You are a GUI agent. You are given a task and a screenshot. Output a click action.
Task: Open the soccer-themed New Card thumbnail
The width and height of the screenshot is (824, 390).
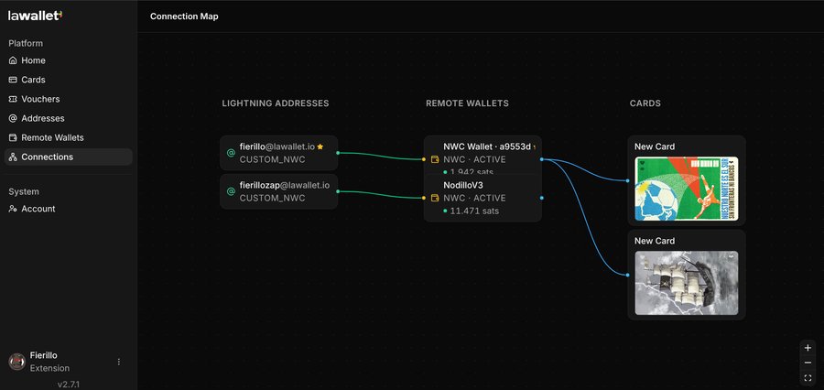(x=687, y=189)
